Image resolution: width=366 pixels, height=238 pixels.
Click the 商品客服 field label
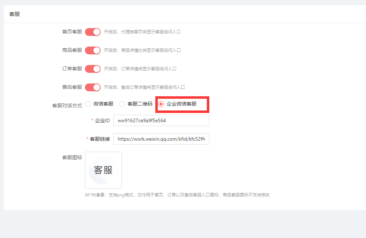tap(72, 50)
